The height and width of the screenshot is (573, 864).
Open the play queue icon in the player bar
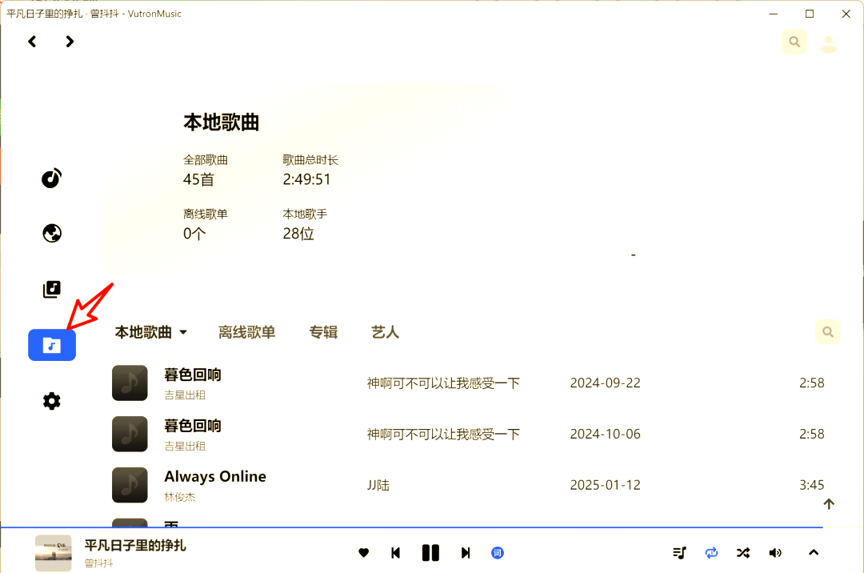point(679,552)
